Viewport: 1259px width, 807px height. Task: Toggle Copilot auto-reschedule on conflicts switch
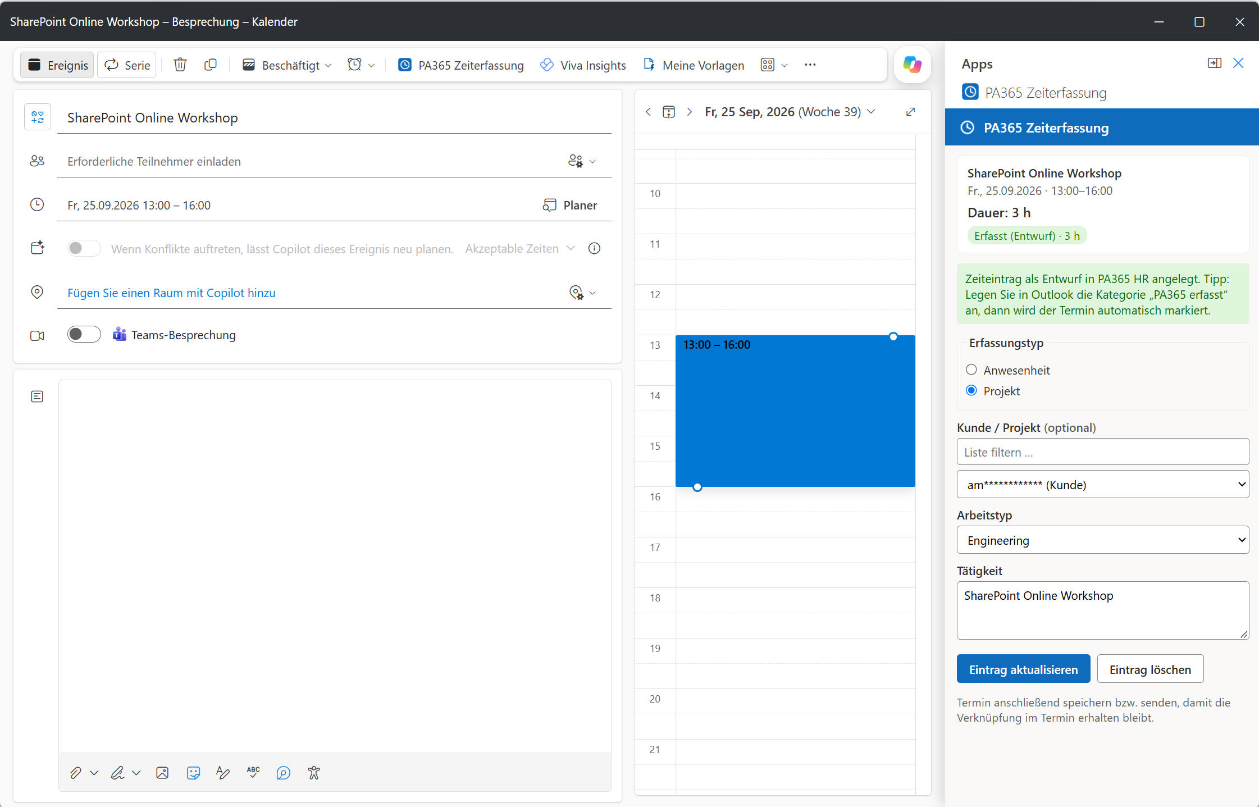84,248
